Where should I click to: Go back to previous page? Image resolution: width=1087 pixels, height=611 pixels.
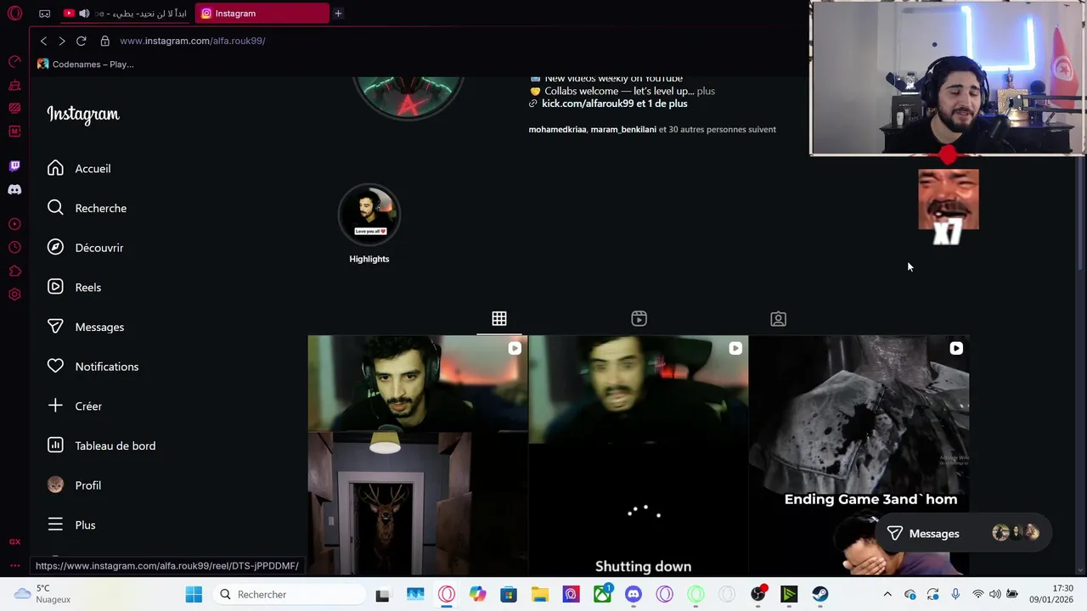tap(43, 41)
